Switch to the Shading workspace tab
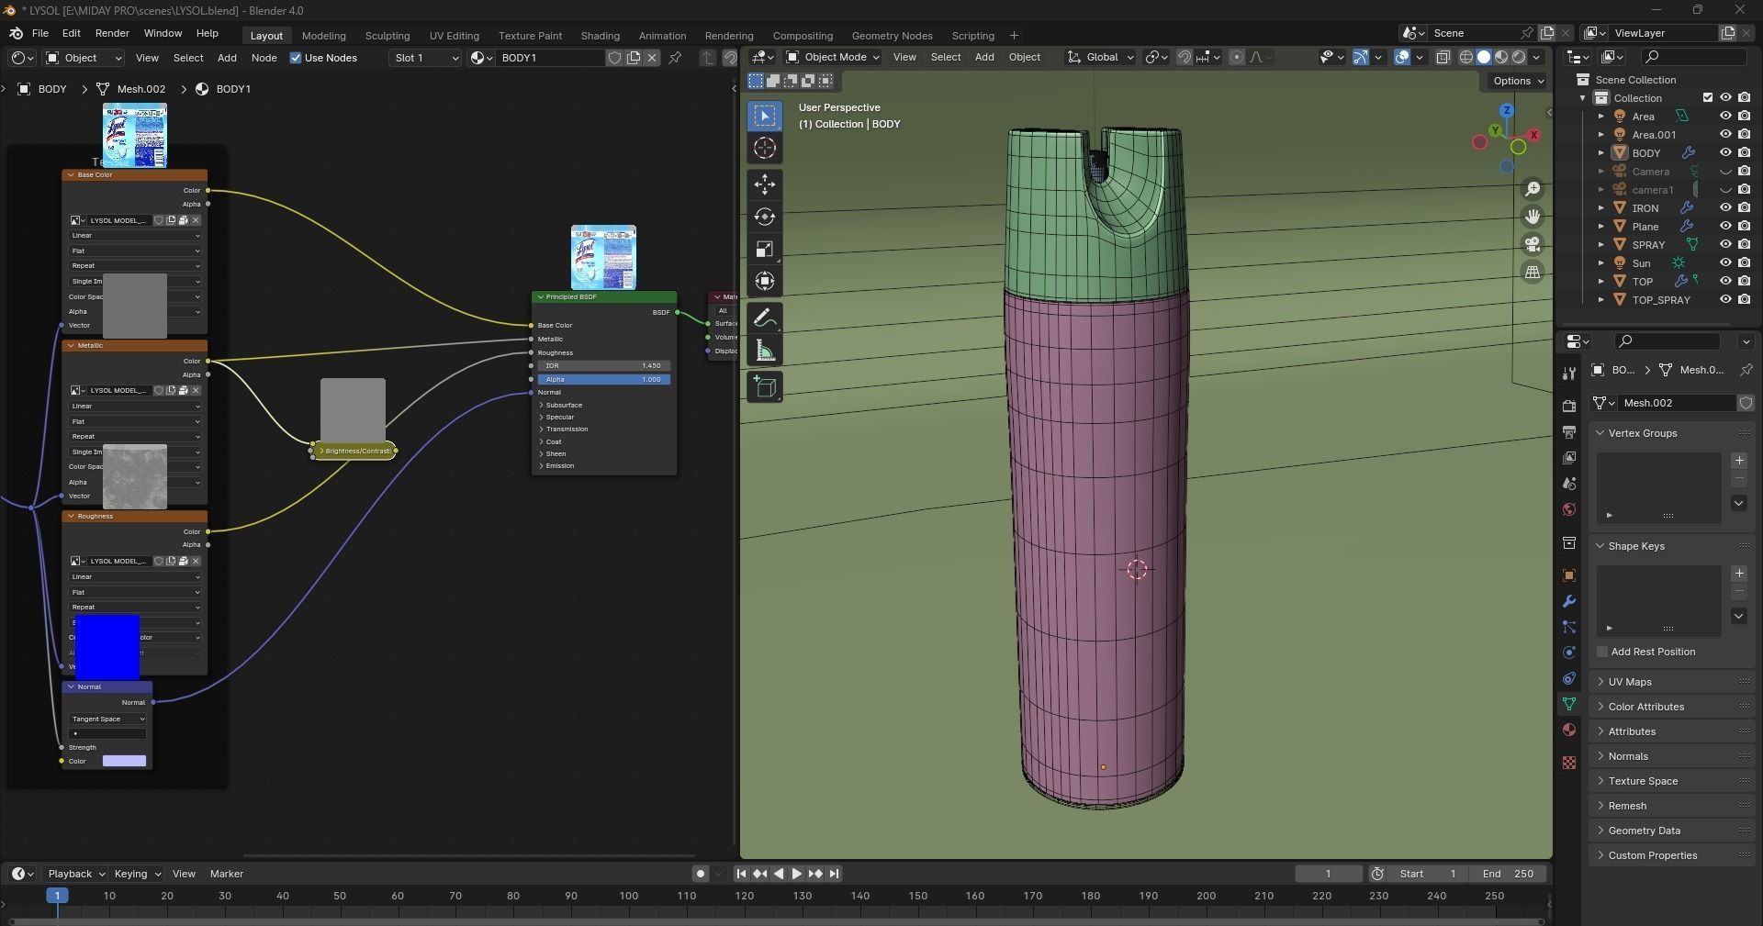 click(x=601, y=36)
